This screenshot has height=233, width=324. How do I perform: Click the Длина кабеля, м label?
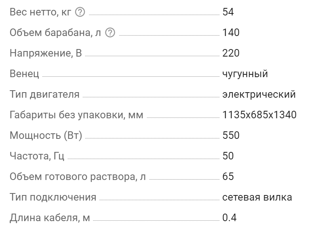50,218
